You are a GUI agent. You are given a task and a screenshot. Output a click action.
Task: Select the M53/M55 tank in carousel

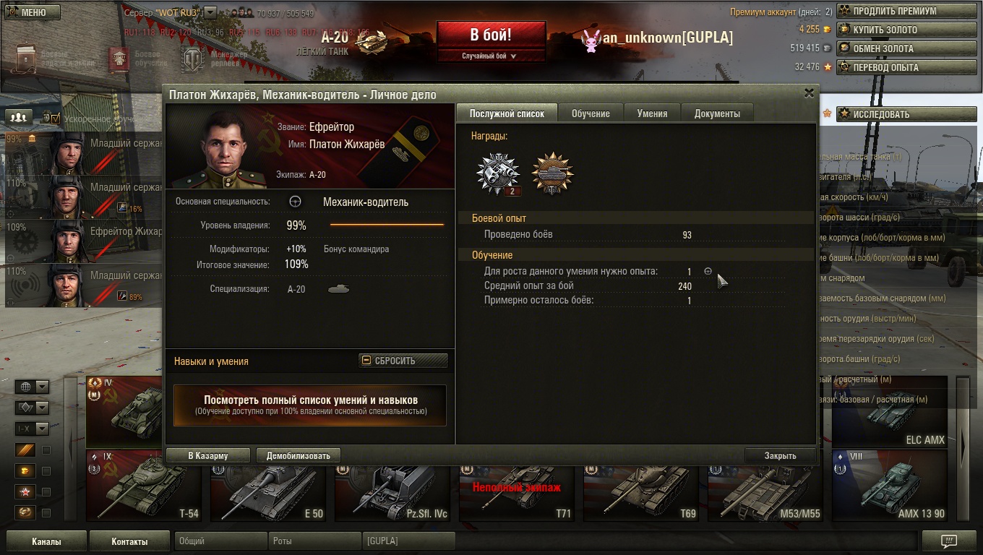765,493
